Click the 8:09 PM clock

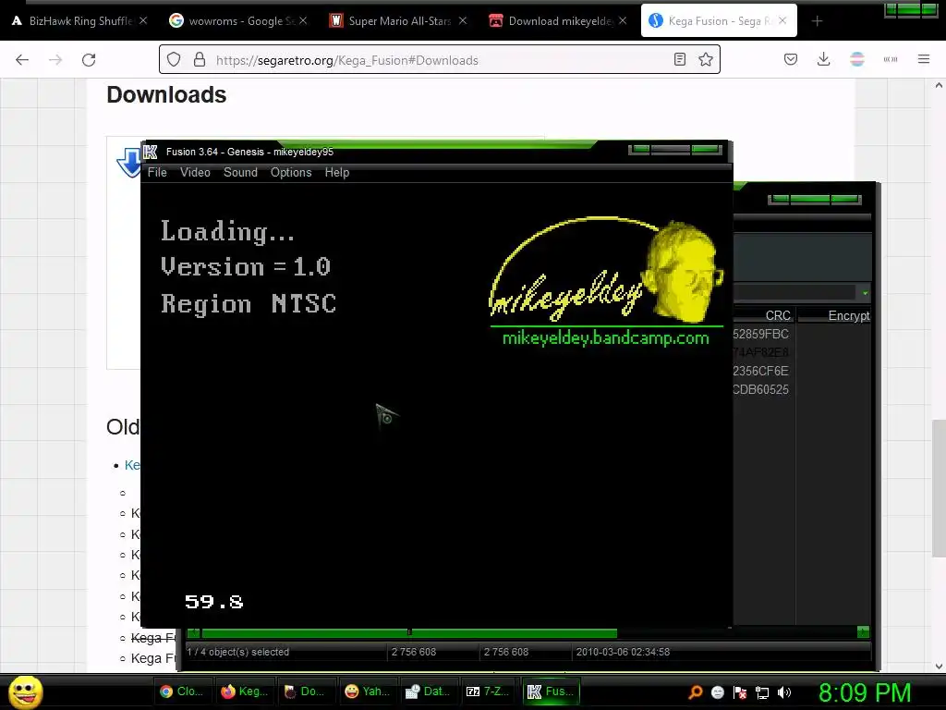pos(865,692)
